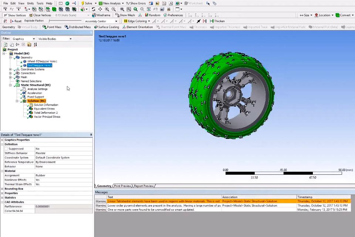Click the Solve lightning bolt button

click(x=87, y=3)
